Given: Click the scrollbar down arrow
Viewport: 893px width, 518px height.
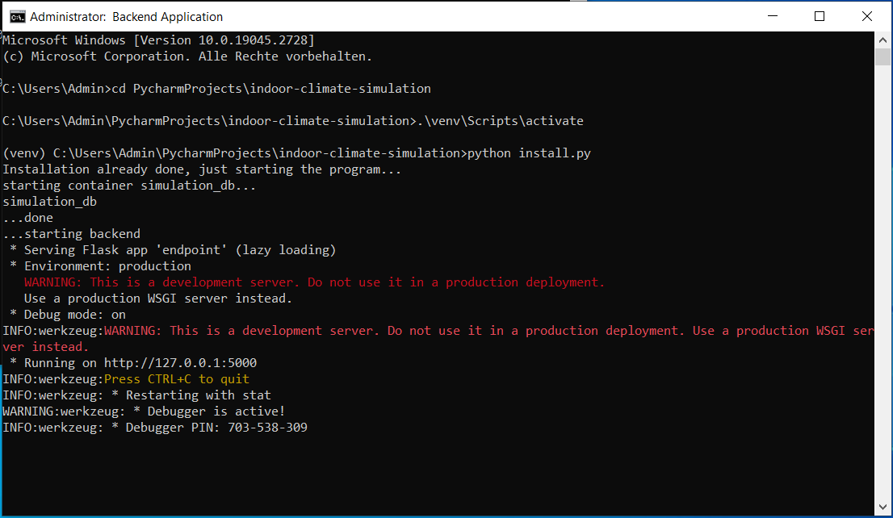Looking at the screenshot, I should [883, 507].
